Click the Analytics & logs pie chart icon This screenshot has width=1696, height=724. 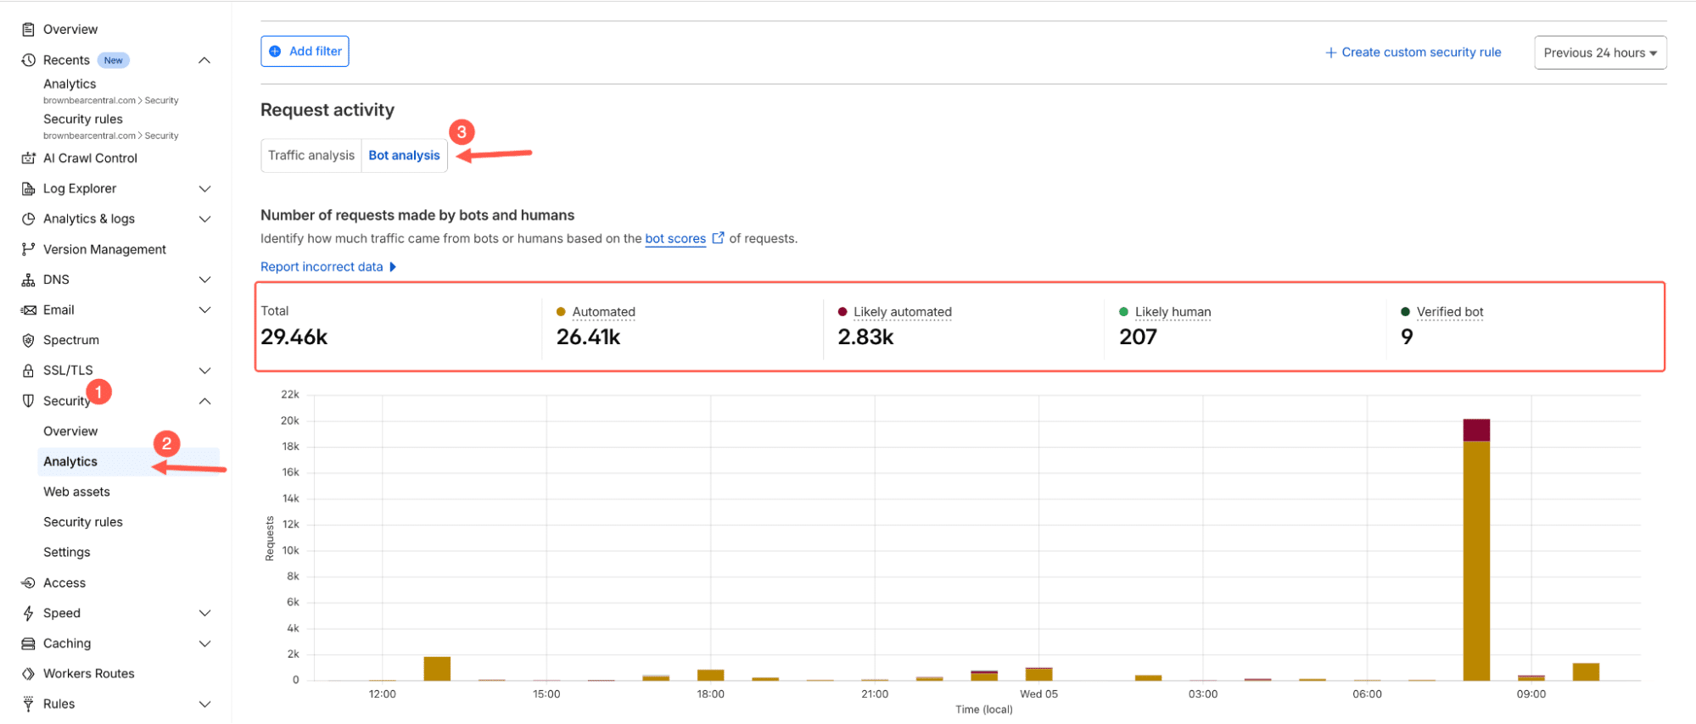pyautogui.click(x=28, y=219)
